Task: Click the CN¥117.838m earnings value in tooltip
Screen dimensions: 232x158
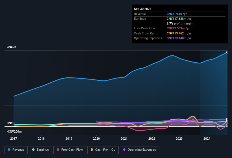Action: (x=176, y=19)
